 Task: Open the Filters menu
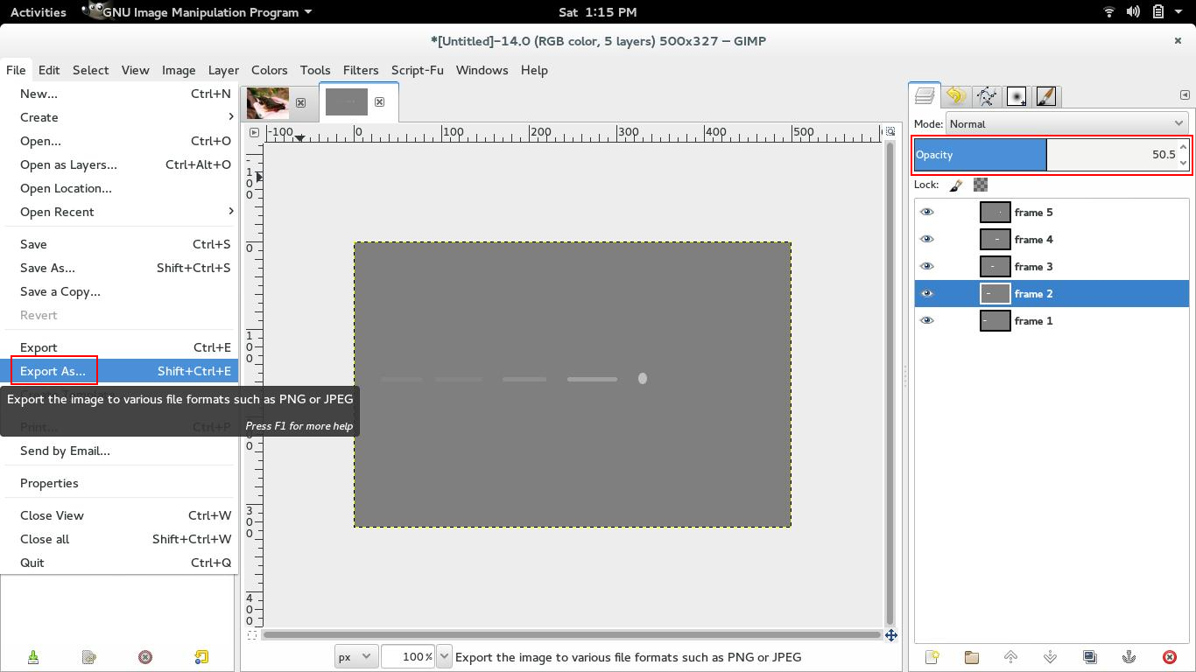[360, 70]
